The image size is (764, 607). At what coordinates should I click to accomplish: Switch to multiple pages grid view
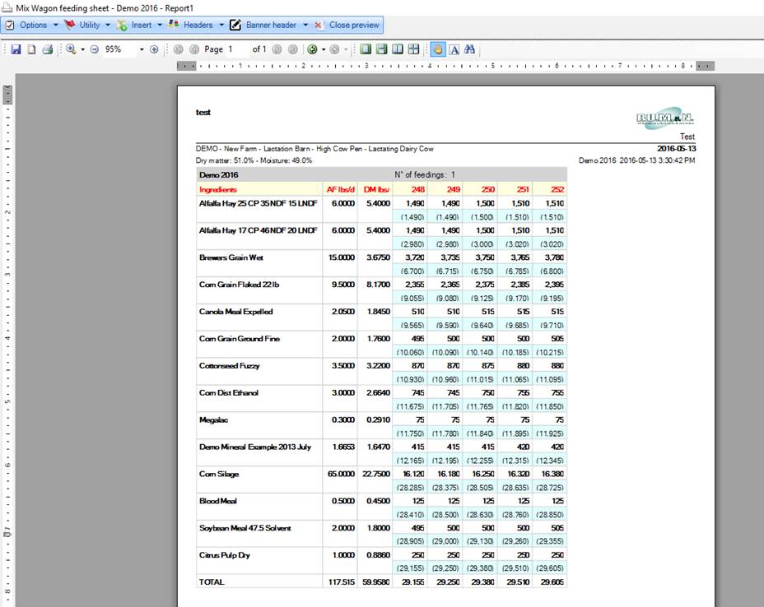[x=413, y=49]
